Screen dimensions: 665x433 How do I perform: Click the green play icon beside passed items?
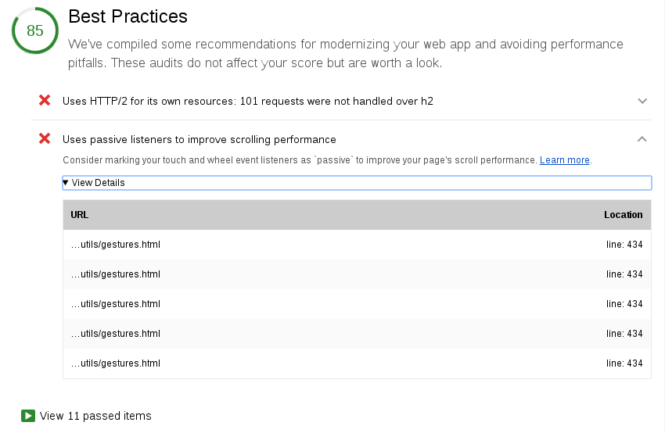[28, 416]
